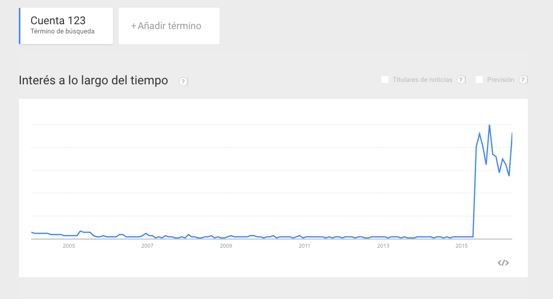This screenshot has height=299, width=553.
Task: Open the embed code icon below chart
Action: (503, 263)
